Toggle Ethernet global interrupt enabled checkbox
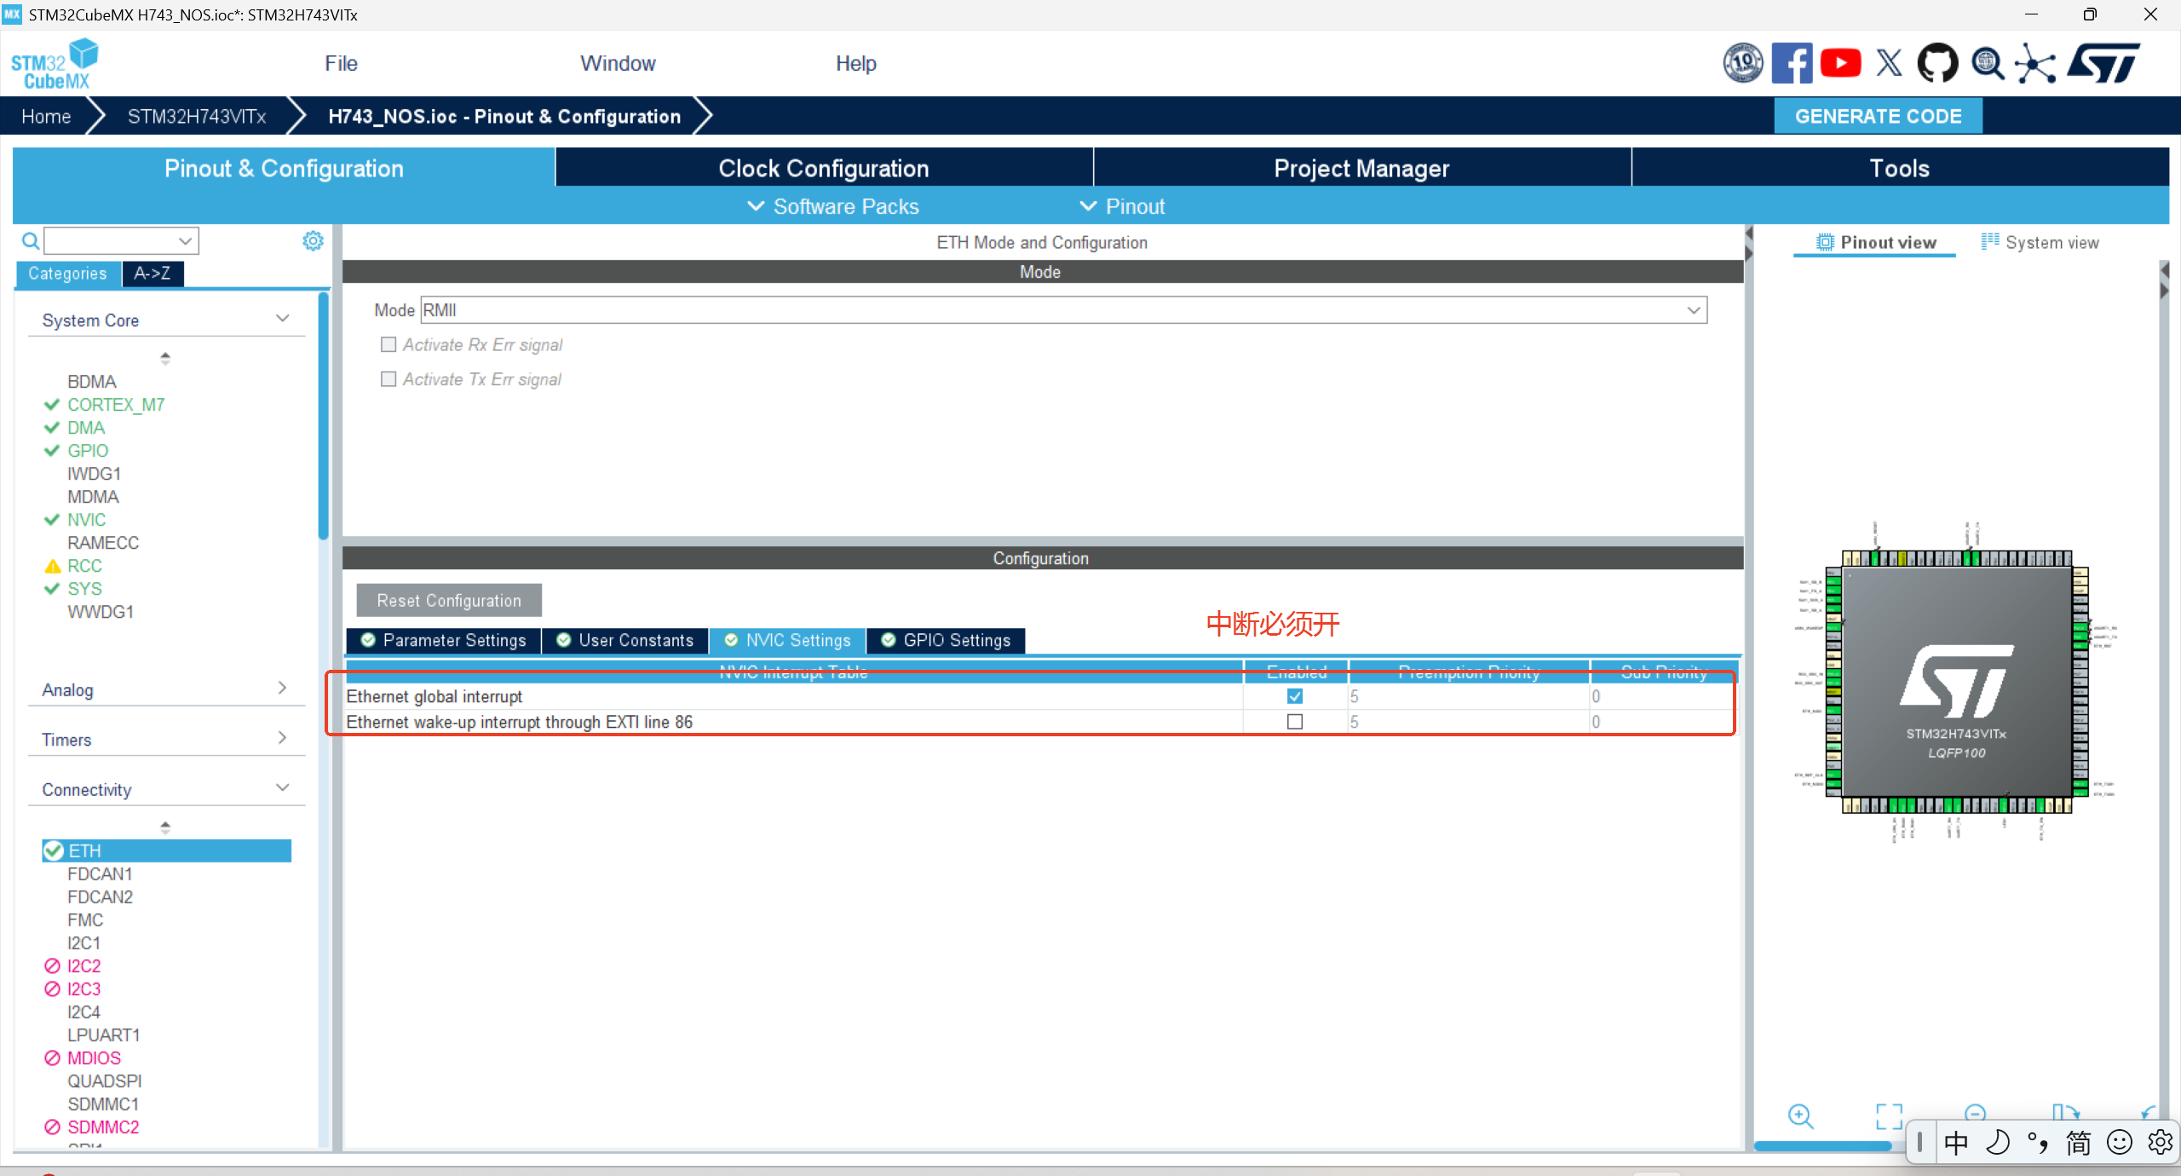The image size is (2181, 1176). [1295, 696]
